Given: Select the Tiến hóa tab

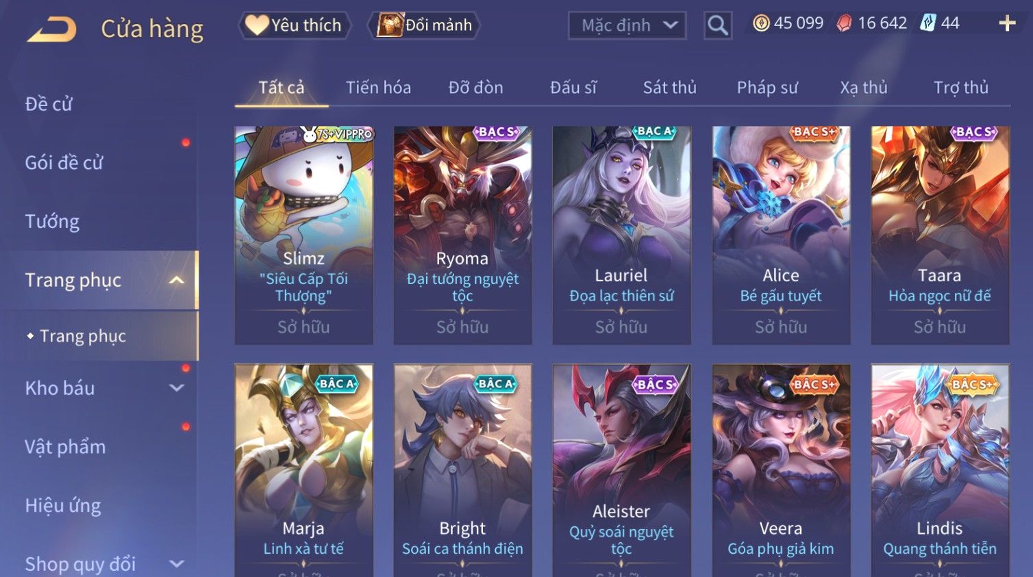Looking at the screenshot, I should [x=378, y=88].
